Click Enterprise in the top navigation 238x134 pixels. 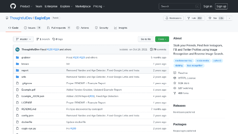coord(51,6)
